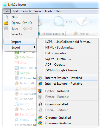Open the TrialPay bookmark
This screenshot has height=129, width=101.
coord(28,104)
